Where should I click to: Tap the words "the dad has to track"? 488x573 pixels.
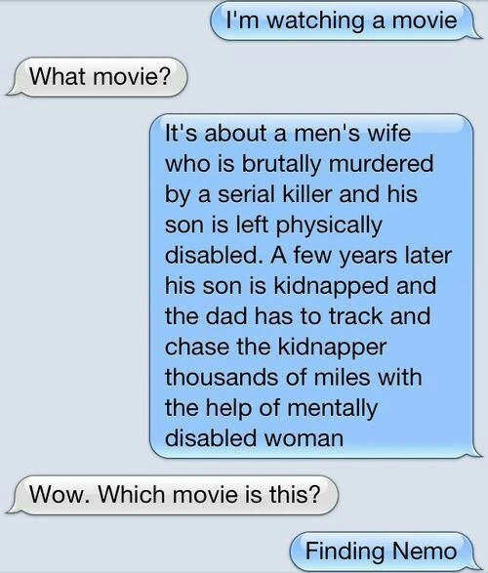coord(273,316)
